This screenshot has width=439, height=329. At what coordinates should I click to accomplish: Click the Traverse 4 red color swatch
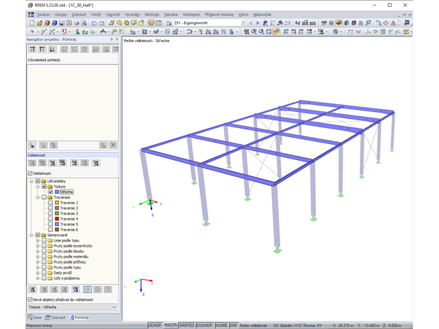point(57,219)
